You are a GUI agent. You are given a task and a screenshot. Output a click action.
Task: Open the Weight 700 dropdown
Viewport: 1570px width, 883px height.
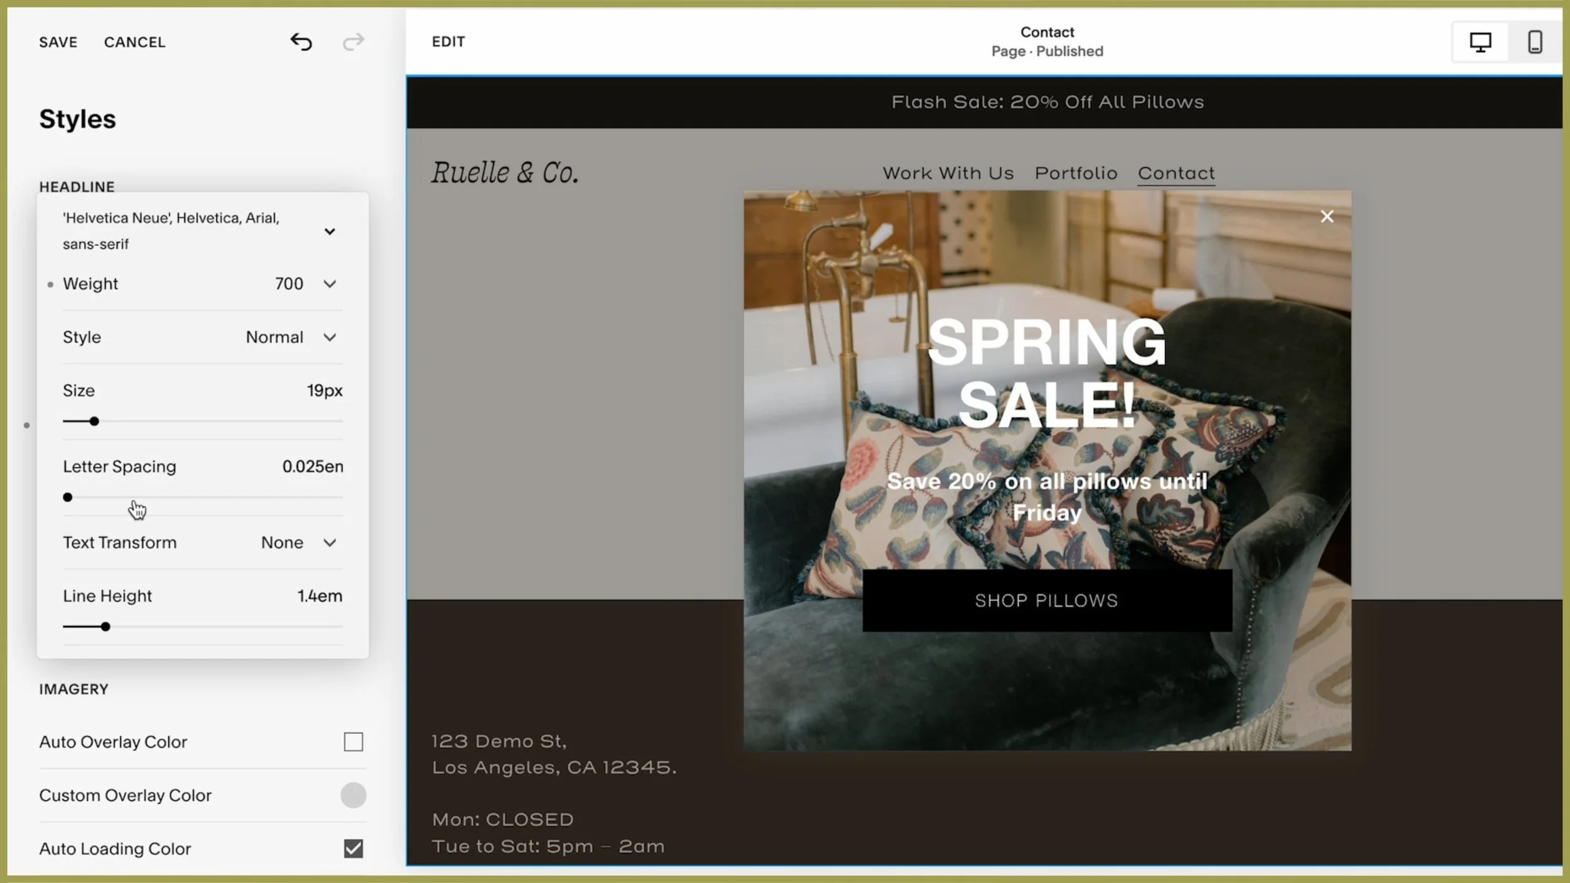click(329, 284)
